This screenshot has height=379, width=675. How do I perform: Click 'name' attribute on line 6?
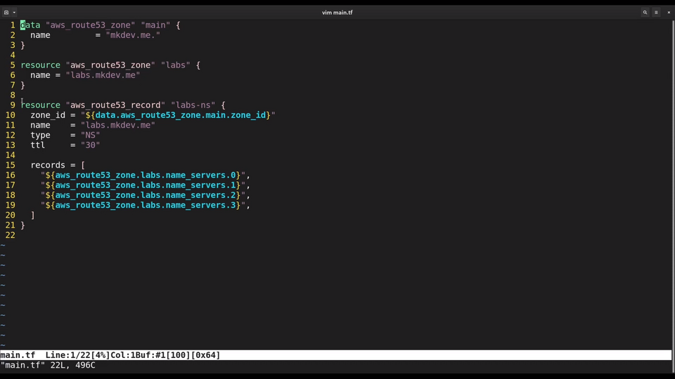(41, 75)
